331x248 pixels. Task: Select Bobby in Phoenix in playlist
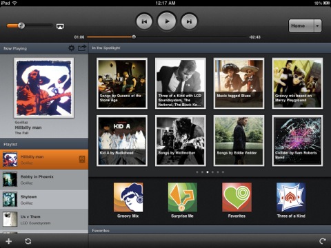pyautogui.click(x=44, y=180)
